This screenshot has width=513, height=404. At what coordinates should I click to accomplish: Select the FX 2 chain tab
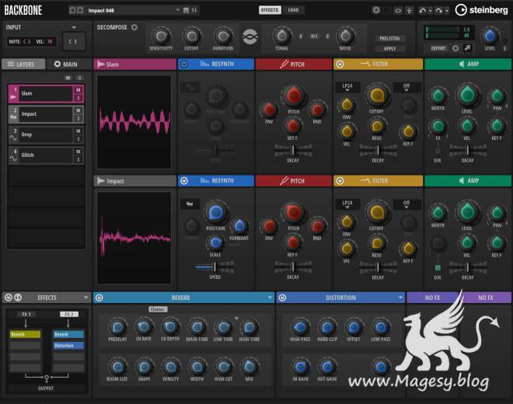[69, 314]
